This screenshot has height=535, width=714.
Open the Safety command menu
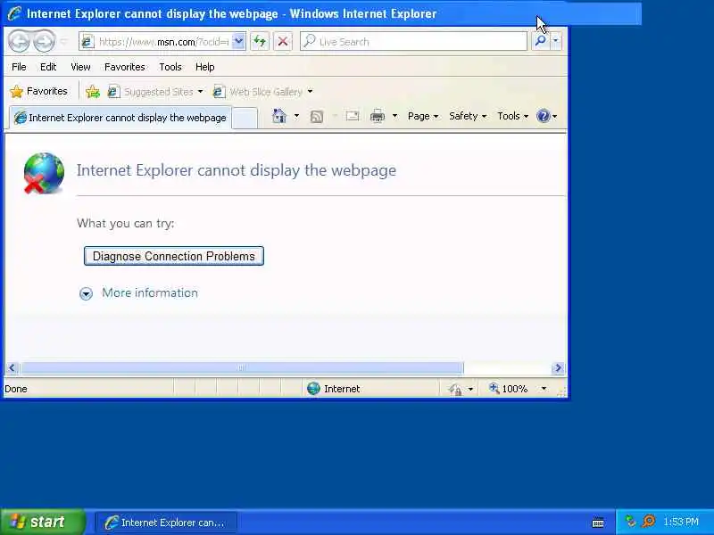468,117
